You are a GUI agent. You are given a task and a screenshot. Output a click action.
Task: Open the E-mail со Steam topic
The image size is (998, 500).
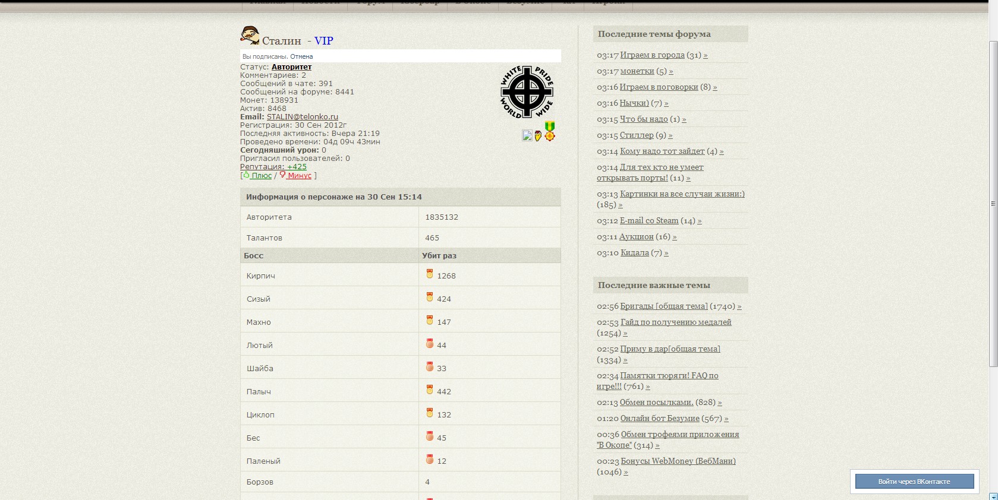click(649, 220)
